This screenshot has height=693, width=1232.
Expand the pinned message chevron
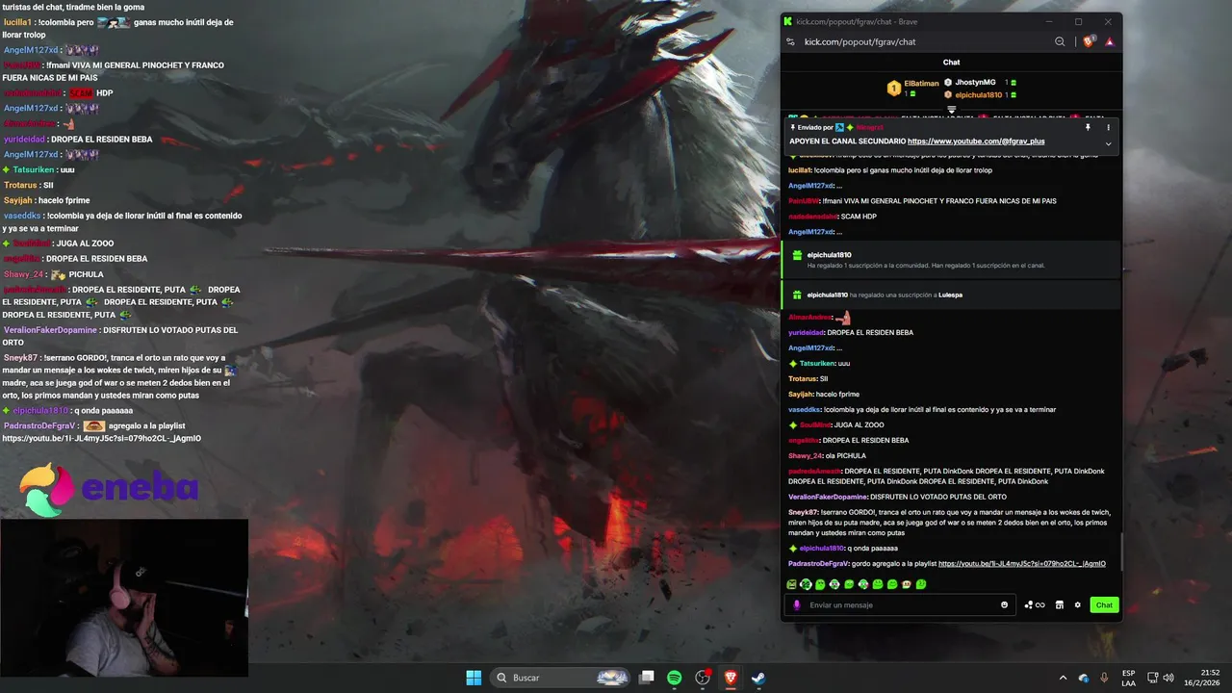pos(1108,143)
